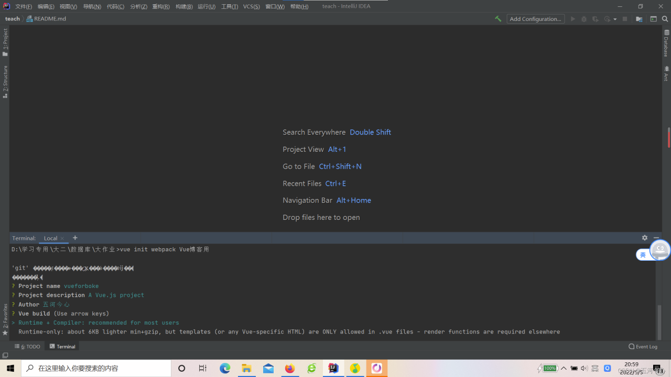Image resolution: width=671 pixels, height=377 pixels.
Task: Click the battery 100% indicator
Action: [547, 368]
